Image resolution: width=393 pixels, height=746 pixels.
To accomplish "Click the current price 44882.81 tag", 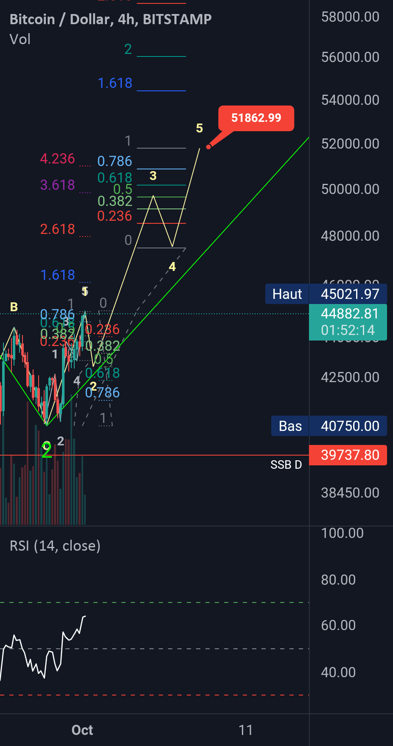I will (348, 322).
